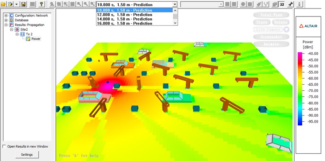Click the Live Camera button
The height and width of the screenshot is (161, 325).
coord(268,29)
